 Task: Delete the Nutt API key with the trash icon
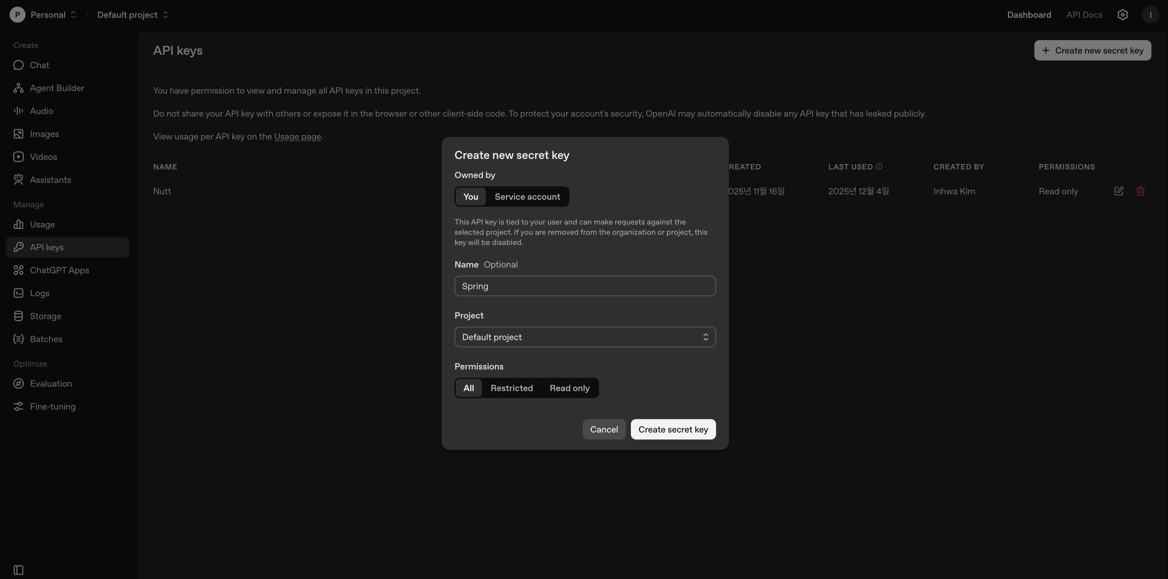[x=1140, y=191]
